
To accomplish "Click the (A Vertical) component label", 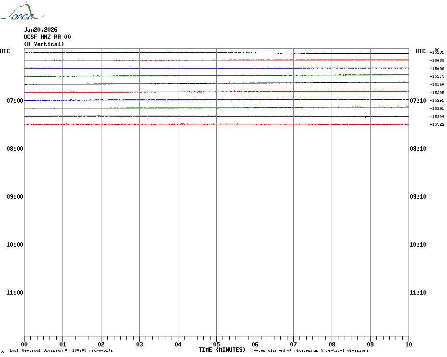I will (44, 44).
